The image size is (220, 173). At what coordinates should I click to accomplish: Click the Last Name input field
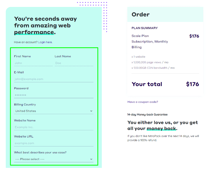tap(74, 63)
